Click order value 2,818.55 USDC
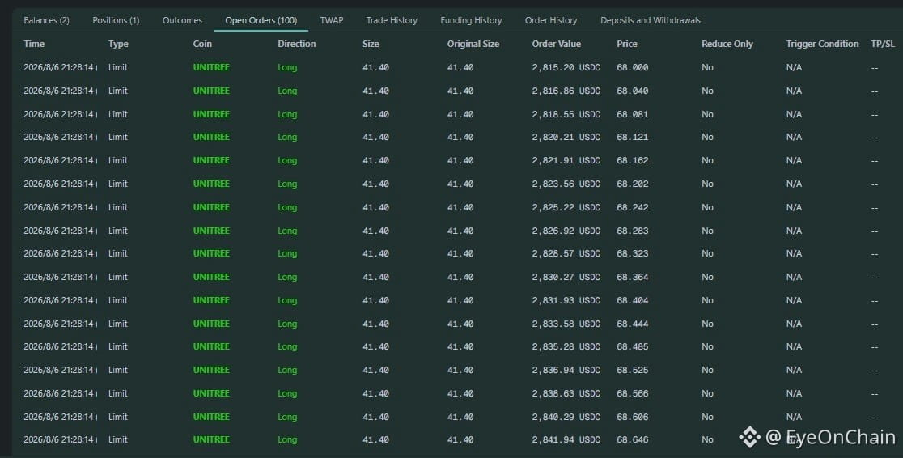 click(x=566, y=114)
